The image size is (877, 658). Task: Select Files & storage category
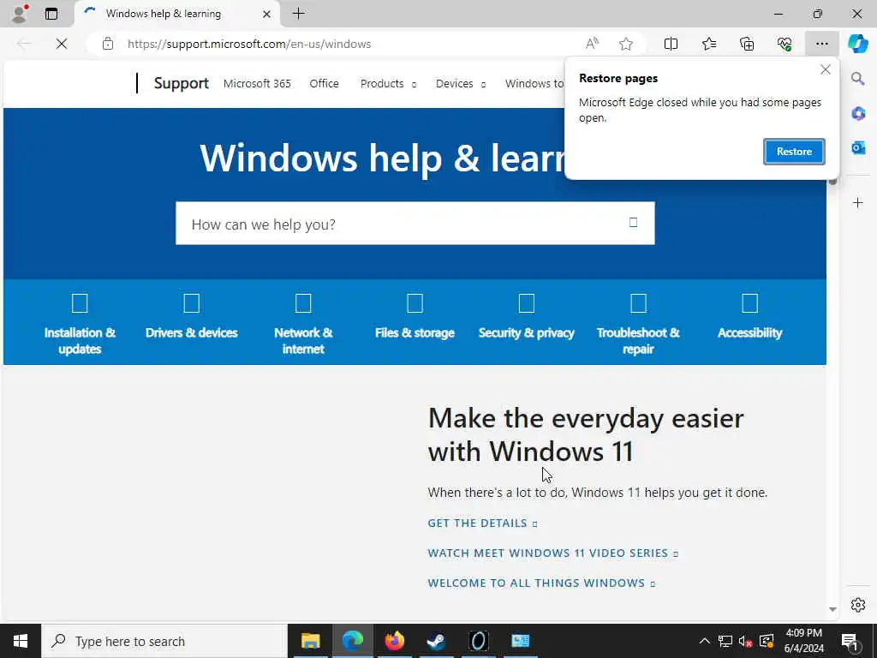tap(415, 317)
